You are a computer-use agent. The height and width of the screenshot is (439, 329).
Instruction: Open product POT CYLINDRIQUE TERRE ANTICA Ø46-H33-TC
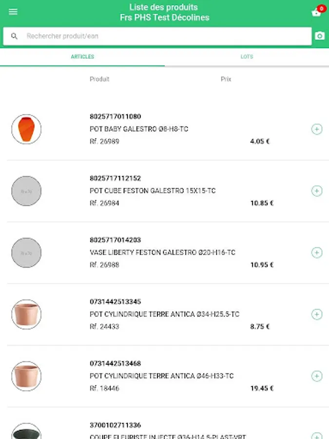(x=161, y=376)
